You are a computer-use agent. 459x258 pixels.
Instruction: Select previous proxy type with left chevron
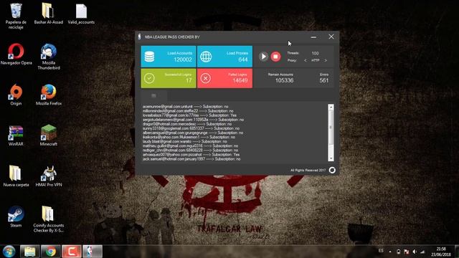[x=306, y=60]
